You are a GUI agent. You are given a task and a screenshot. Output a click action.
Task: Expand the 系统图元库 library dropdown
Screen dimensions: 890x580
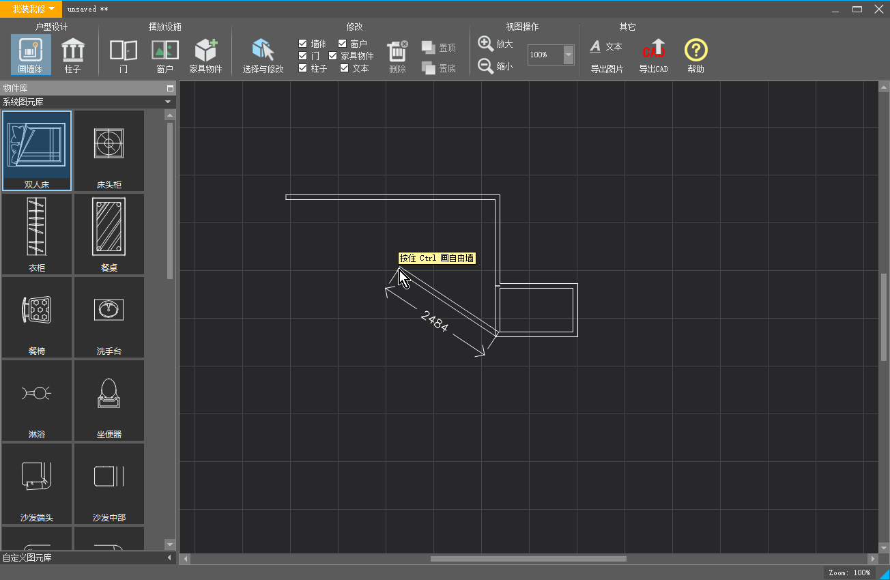pyautogui.click(x=168, y=102)
